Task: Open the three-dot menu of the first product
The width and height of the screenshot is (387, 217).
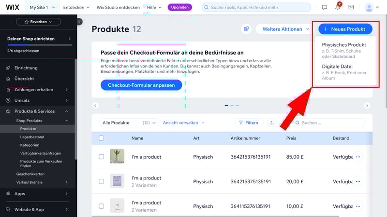Action: pos(358,157)
